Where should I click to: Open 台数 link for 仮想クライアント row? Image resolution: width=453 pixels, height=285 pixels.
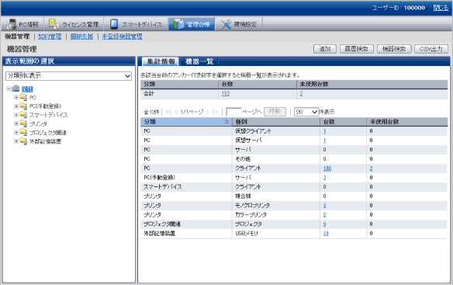tap(324, 131)
